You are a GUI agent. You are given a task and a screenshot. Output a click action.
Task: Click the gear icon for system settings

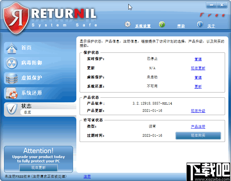click(128, 24)
